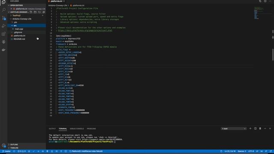Open the Search view in activity bar
The height and width of the screenshot is (154, 274).
(x=3, y=9)
